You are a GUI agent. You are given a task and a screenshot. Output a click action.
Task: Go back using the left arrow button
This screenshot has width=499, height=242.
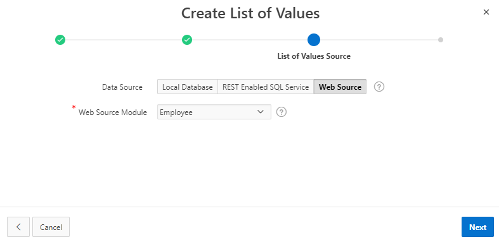pos(18,227)
